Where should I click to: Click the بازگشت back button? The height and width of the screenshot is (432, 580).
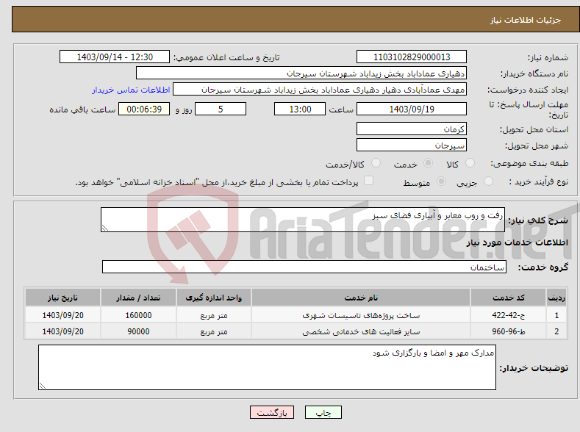point(272,412)
